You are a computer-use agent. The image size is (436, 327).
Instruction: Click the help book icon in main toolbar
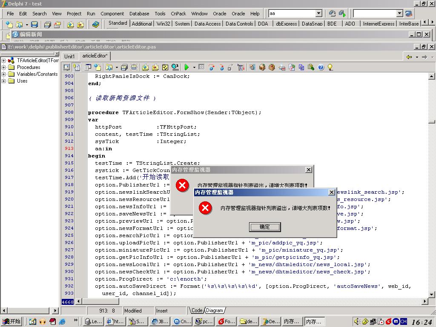95,25
